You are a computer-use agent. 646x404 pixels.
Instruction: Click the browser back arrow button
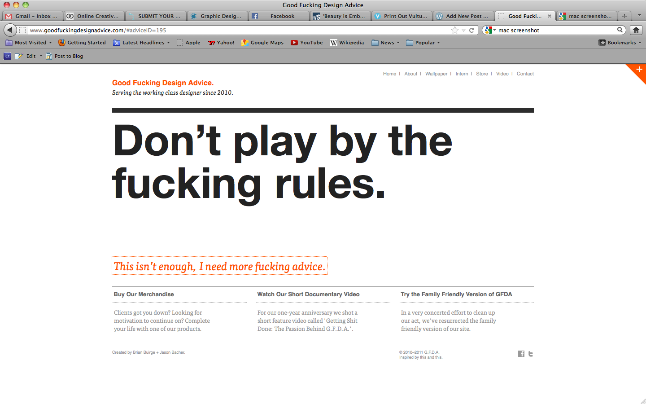[x=10, y=30]
